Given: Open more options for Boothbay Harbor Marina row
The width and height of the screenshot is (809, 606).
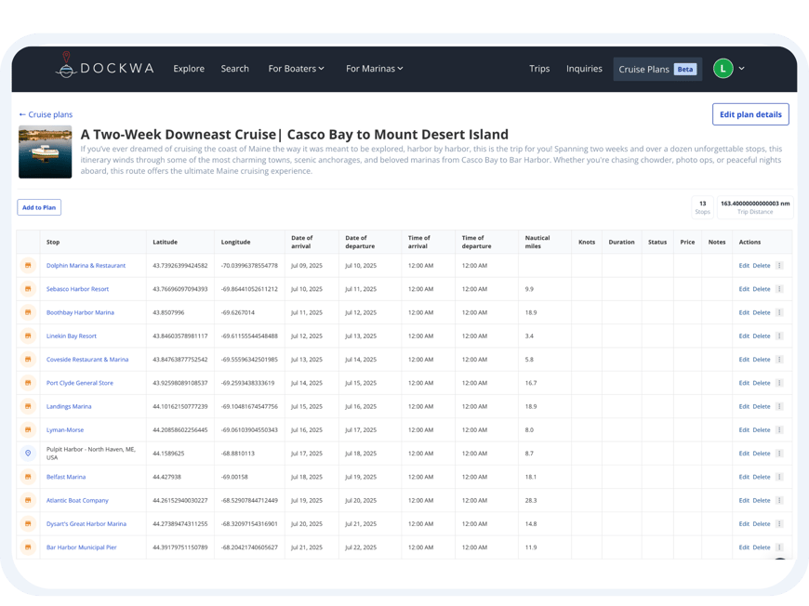Looking at the screenshot, I should click(x=779, y=312).
